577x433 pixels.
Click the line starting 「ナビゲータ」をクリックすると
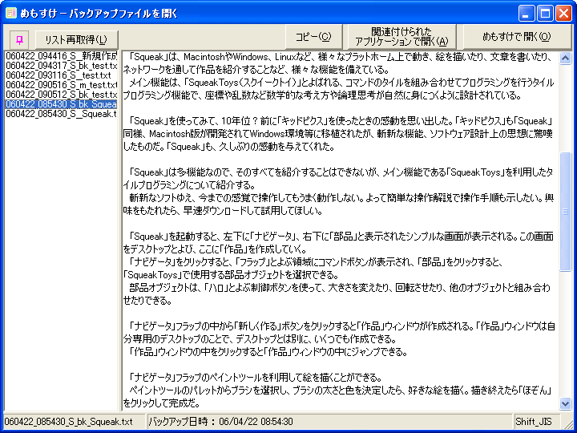[x=317, y=262]
